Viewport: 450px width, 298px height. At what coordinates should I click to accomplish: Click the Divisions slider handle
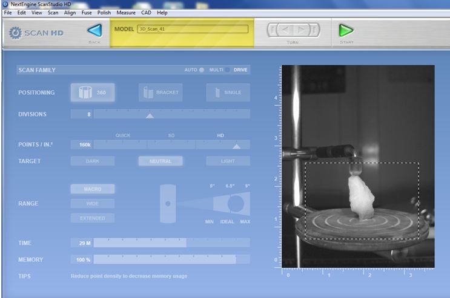click(150, 115)
